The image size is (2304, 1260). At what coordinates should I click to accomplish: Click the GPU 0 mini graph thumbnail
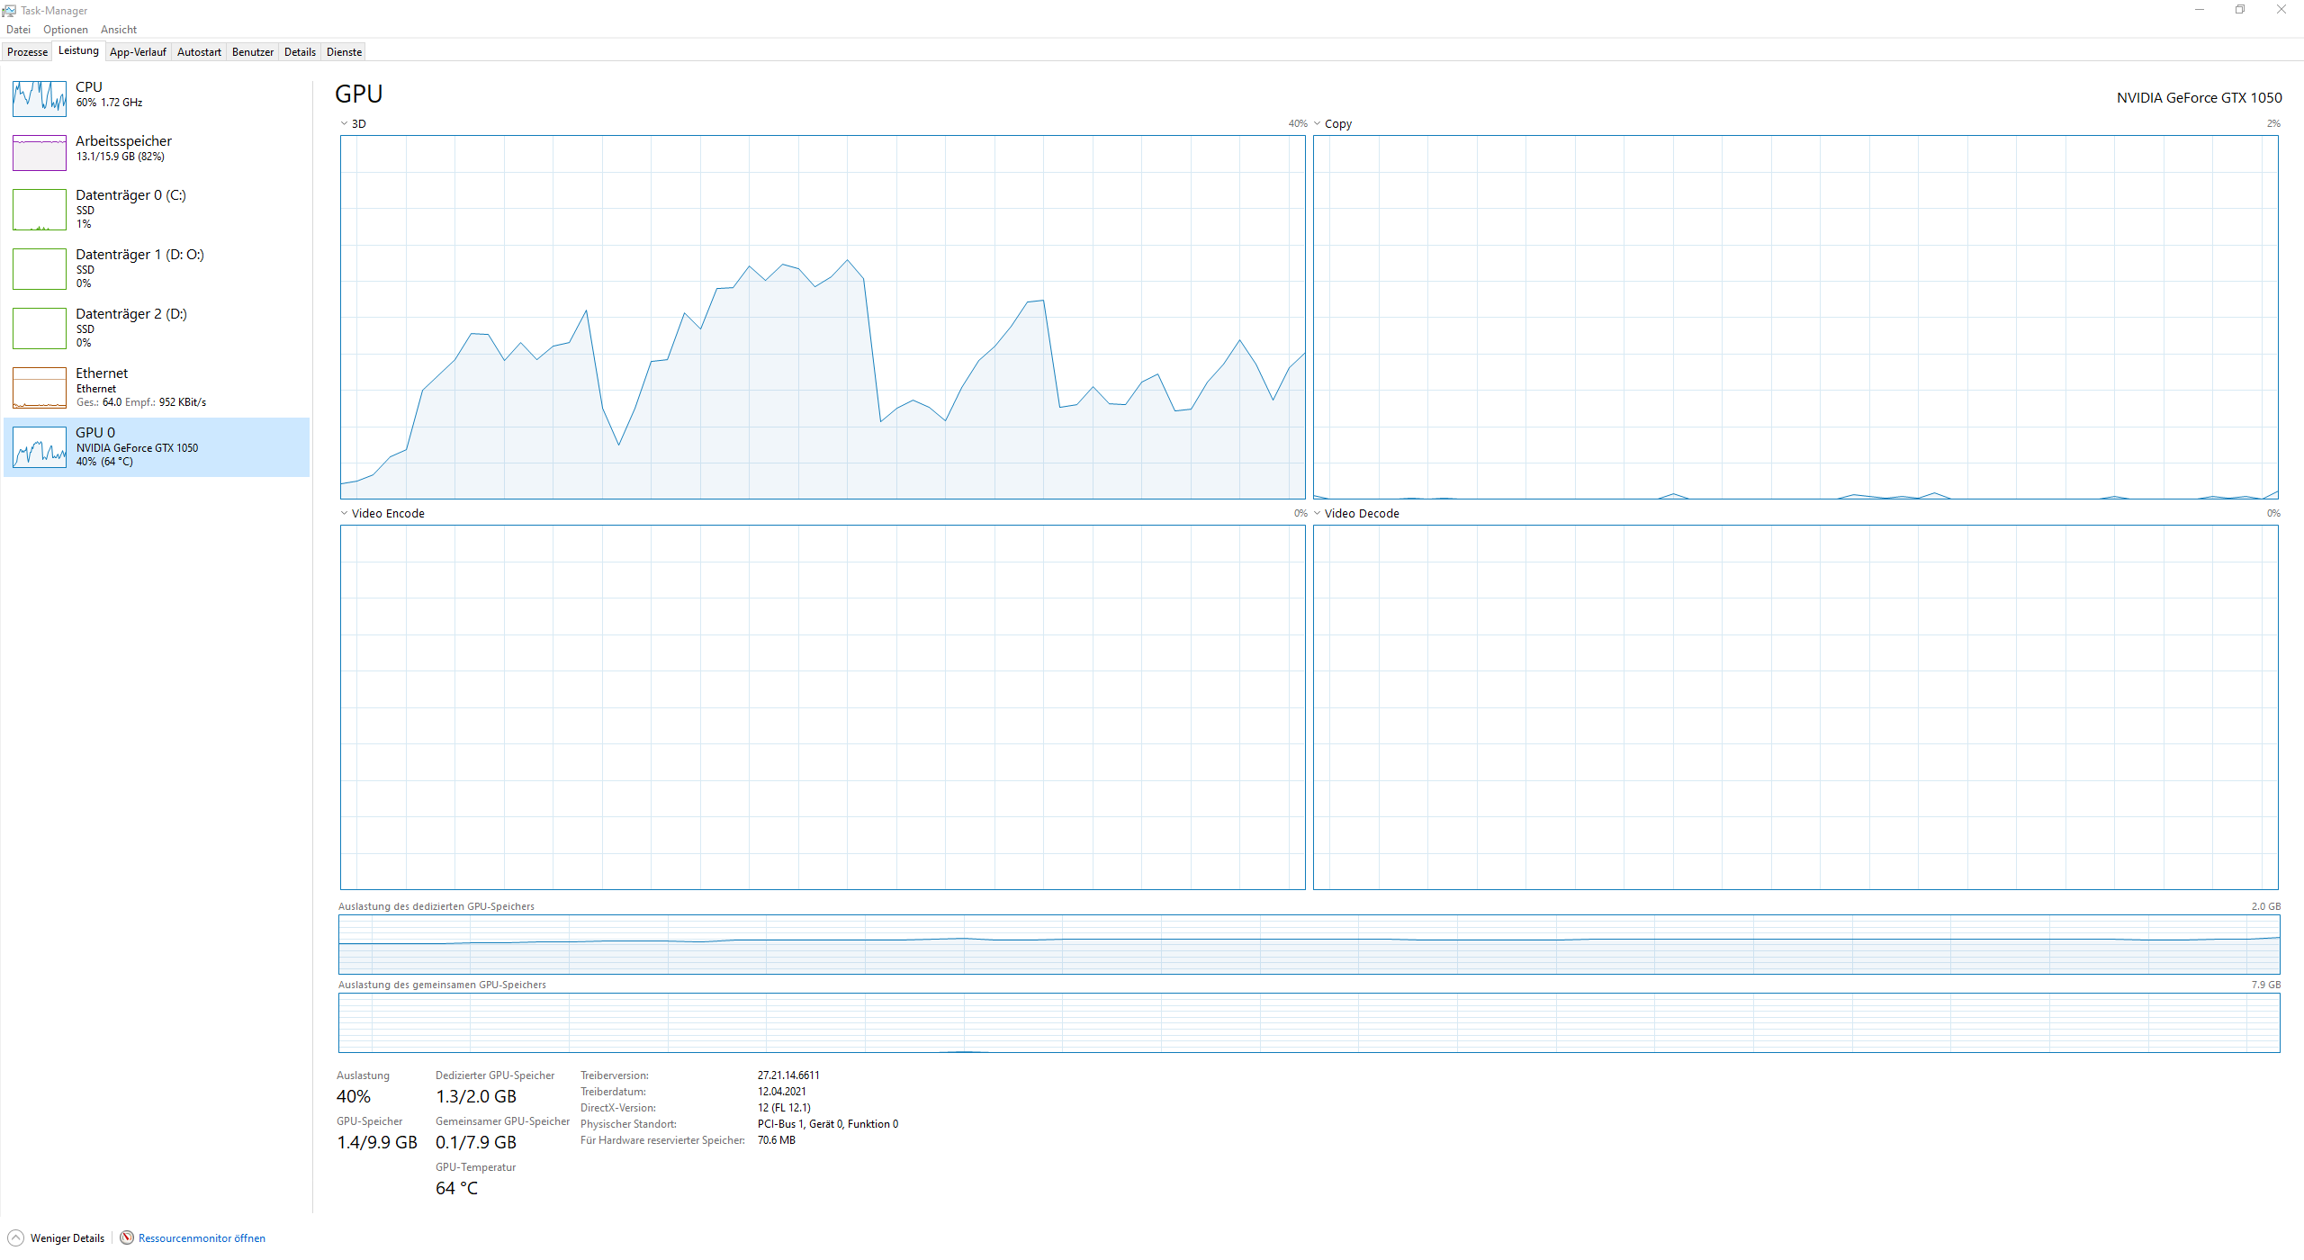click(x=40, y=447)
